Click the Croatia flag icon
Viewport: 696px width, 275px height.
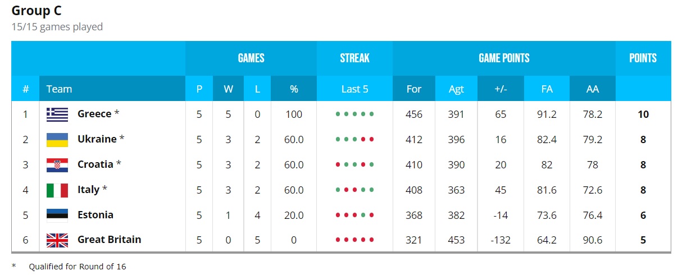pos(57,165)
